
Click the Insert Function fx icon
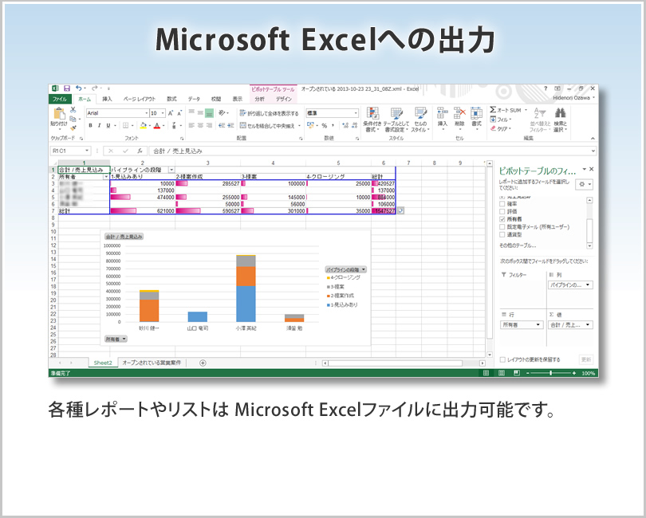(x=140, y=151)
